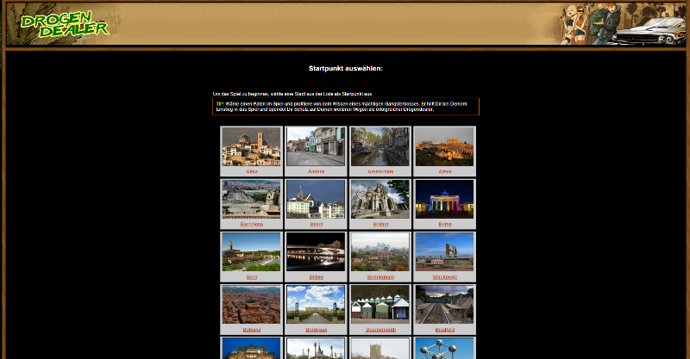Pick the Blackpool photo
Viewport: 690px width, 359px height.
point(444,252)
